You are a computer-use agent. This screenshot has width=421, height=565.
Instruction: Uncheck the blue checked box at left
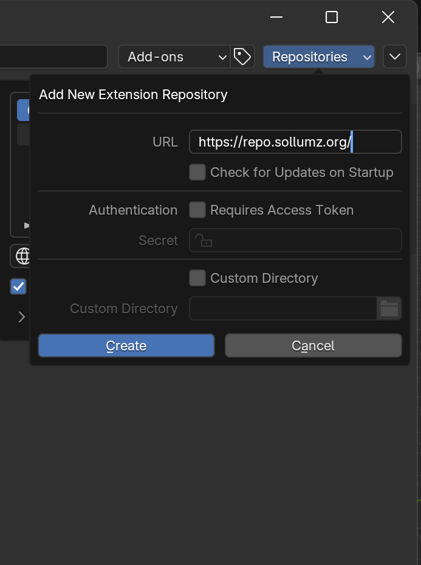click(19, 286)
